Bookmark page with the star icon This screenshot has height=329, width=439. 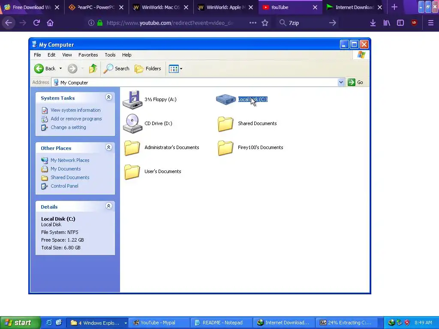[265, 23]
